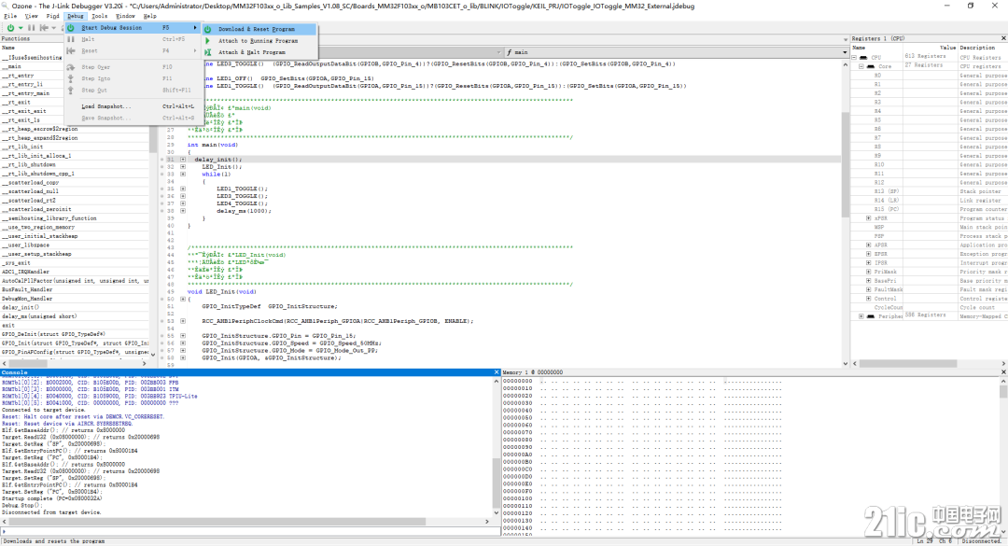The width and height of the screenshot is (1008, 546).
Task: Click the green power start-debug toolbar icon
Action: (x=10, y=28)
